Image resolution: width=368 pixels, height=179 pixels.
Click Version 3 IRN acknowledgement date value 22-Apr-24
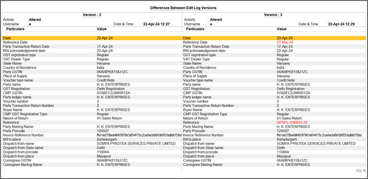point(285,51)
